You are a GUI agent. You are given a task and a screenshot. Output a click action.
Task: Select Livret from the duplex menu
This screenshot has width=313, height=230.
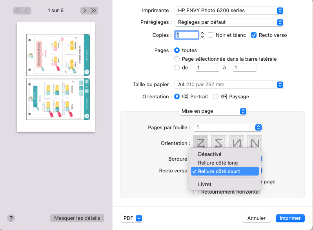205,184
